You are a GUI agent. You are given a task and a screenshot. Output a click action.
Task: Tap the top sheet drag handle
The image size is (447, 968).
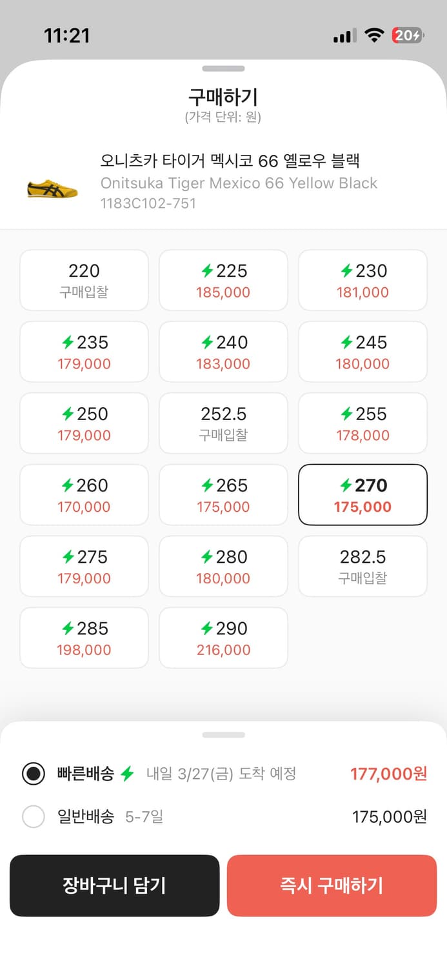click(x=223, y=68)
